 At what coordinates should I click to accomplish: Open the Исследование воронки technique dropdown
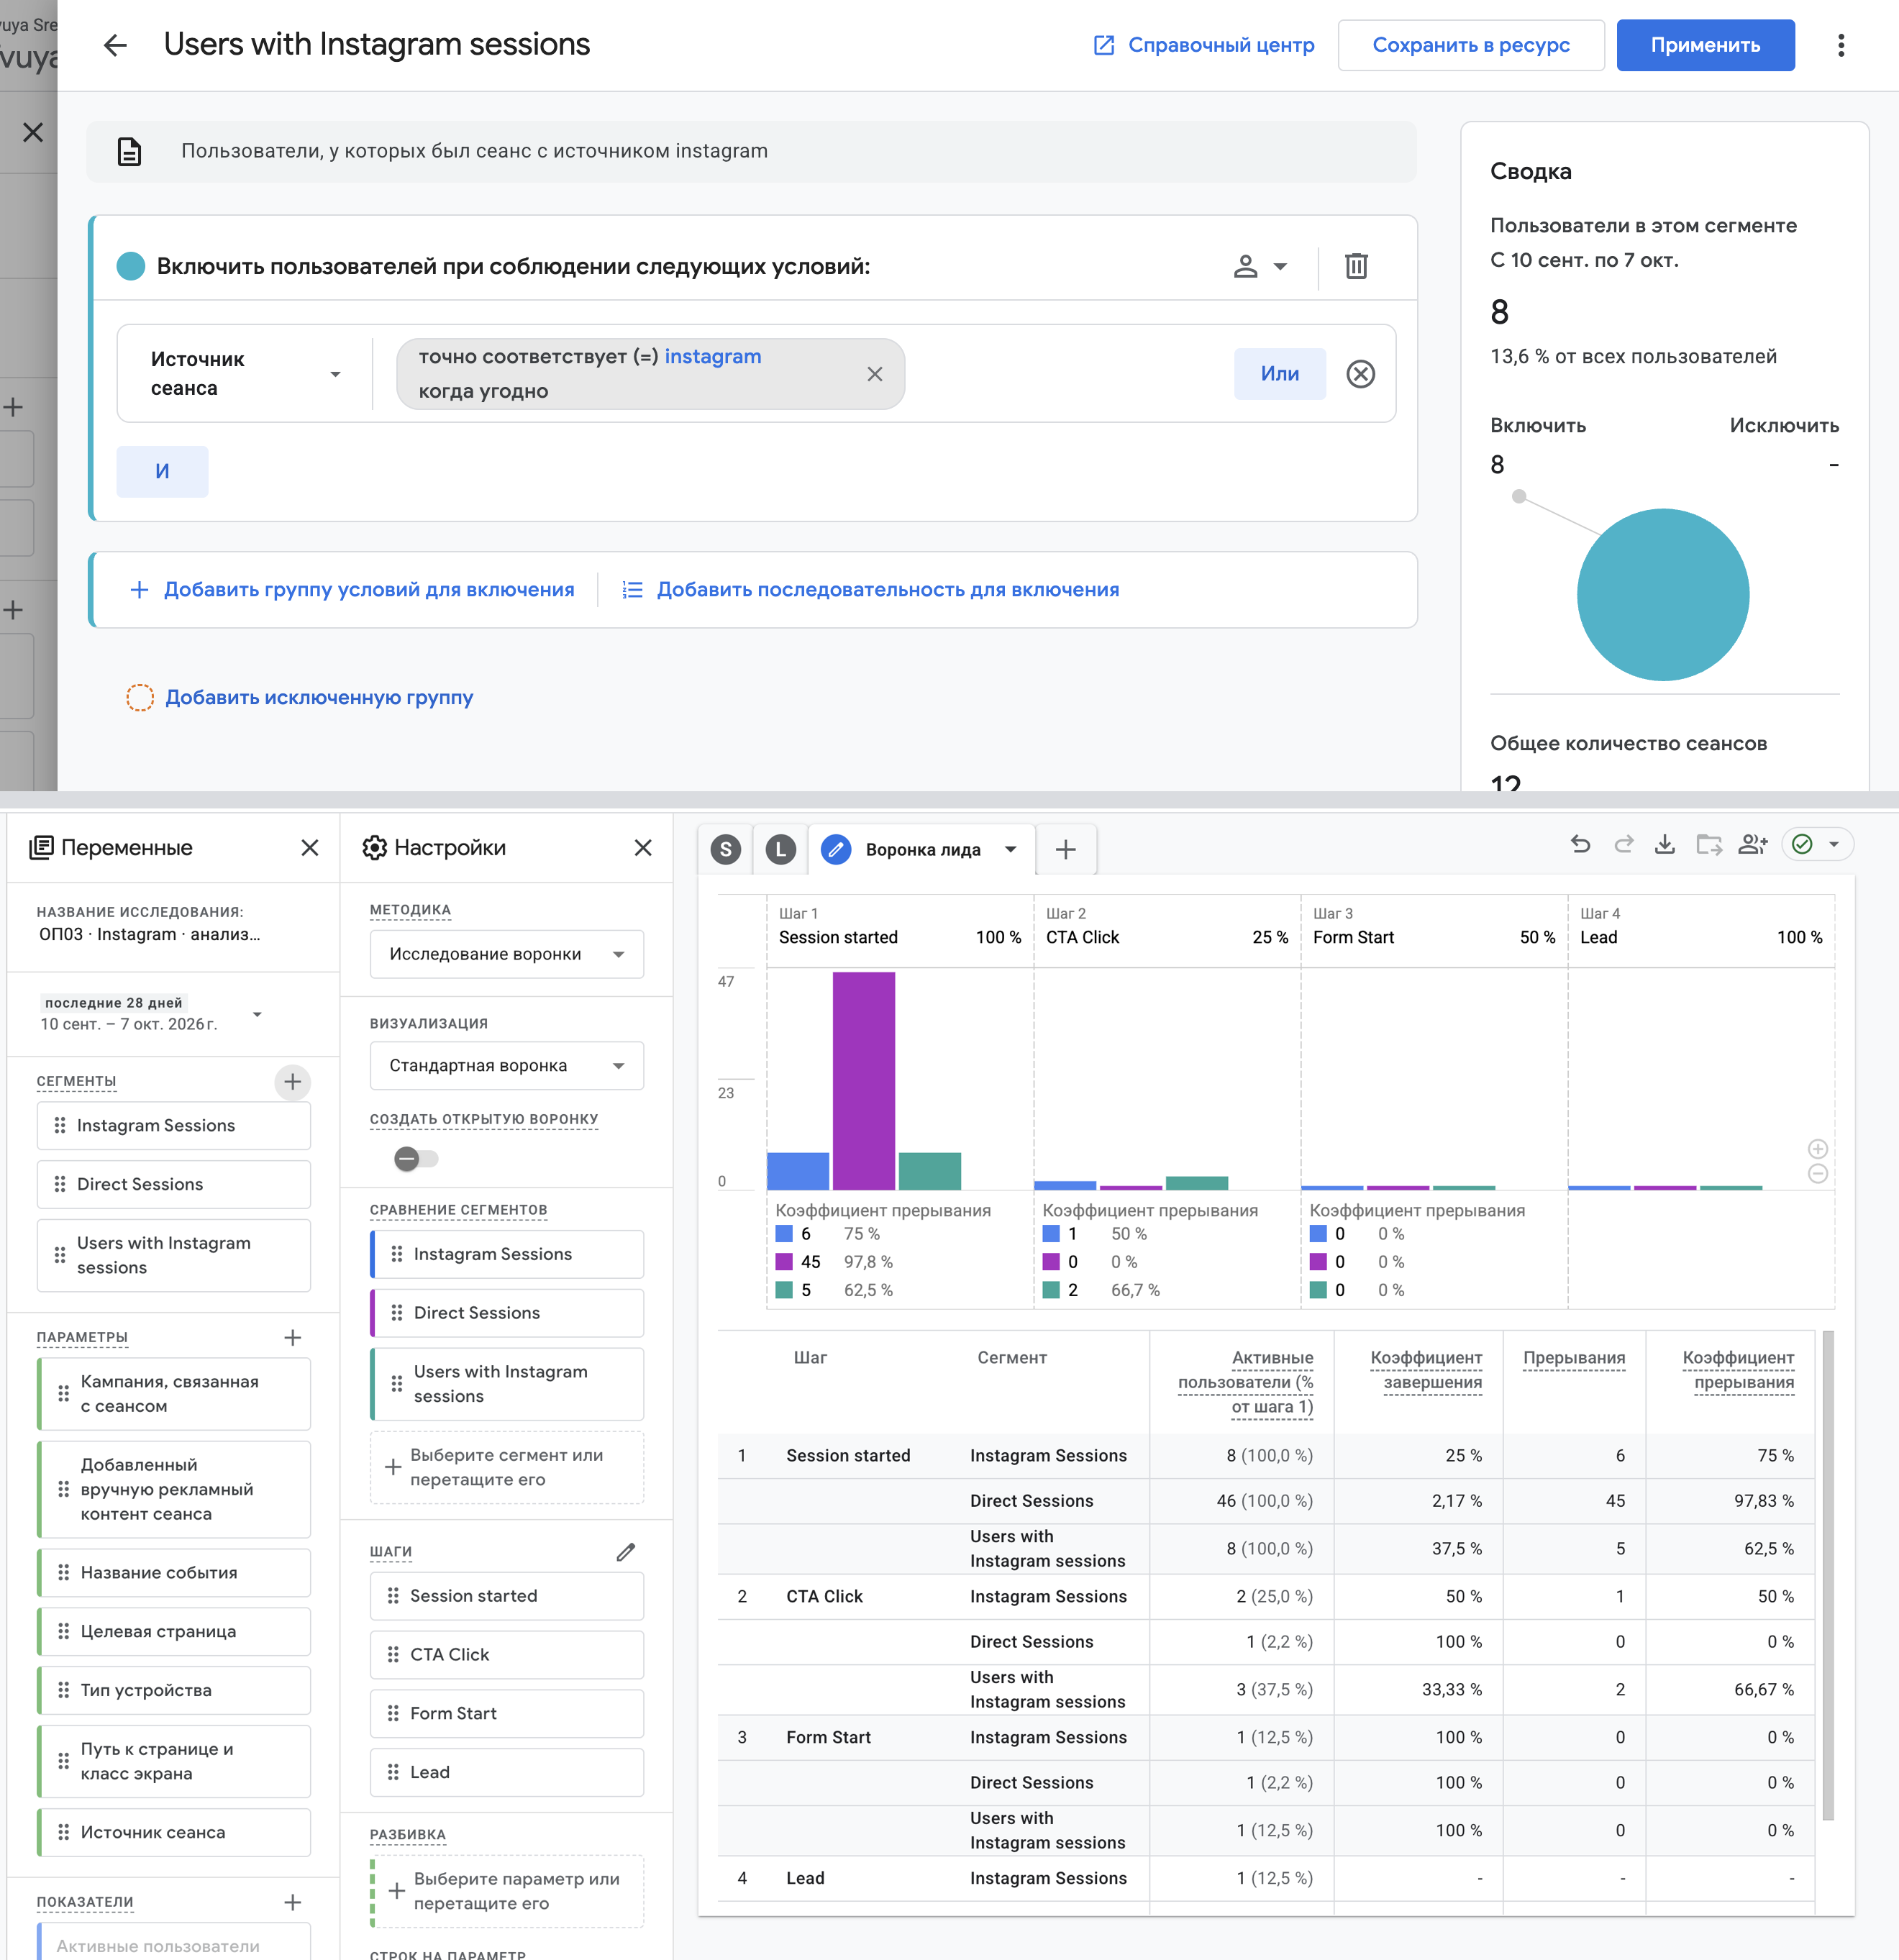point(506,954)
